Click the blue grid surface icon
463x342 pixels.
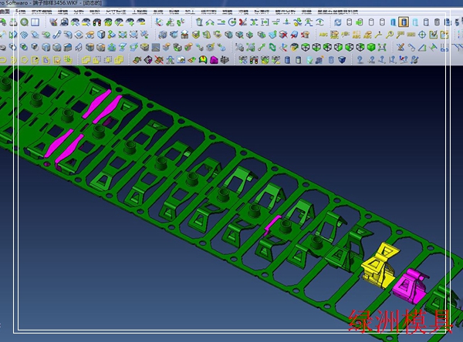[x=24, y=35]
